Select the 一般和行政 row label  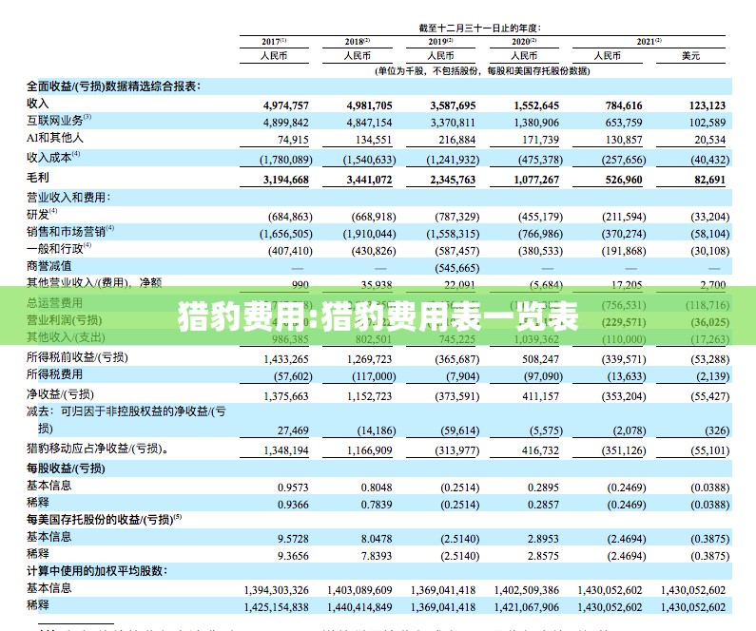coord(59,249)
